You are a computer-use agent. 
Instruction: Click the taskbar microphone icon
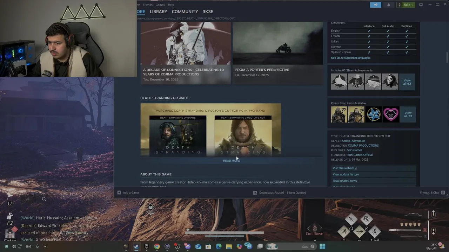(37, 246)
